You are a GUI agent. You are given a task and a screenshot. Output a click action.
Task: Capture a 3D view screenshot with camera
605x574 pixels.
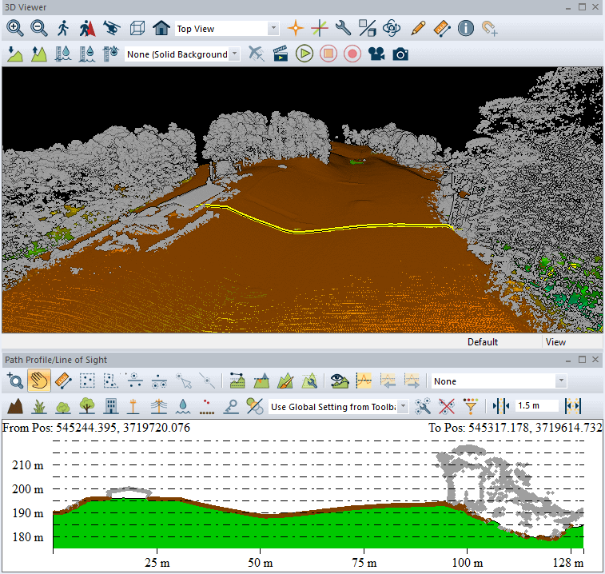400,54
